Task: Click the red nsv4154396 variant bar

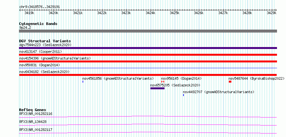Action: 148,61
